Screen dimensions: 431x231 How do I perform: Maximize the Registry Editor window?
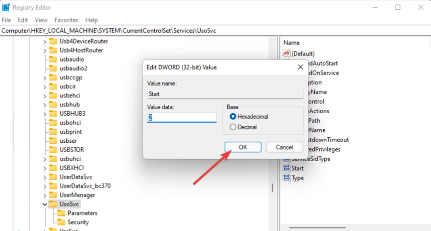pos(398,7)
